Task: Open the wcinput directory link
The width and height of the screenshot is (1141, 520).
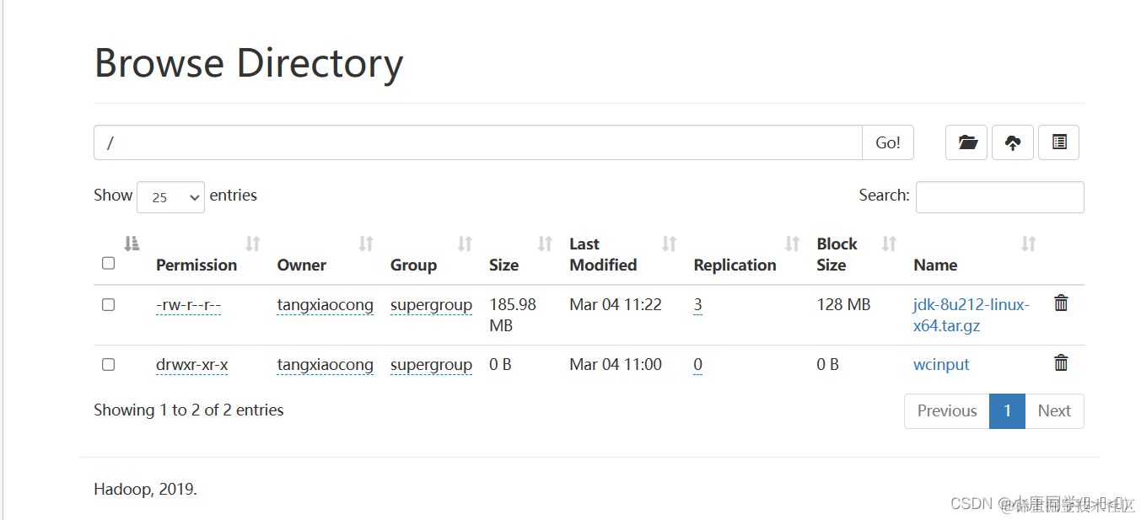Action: tap(941, 364)
